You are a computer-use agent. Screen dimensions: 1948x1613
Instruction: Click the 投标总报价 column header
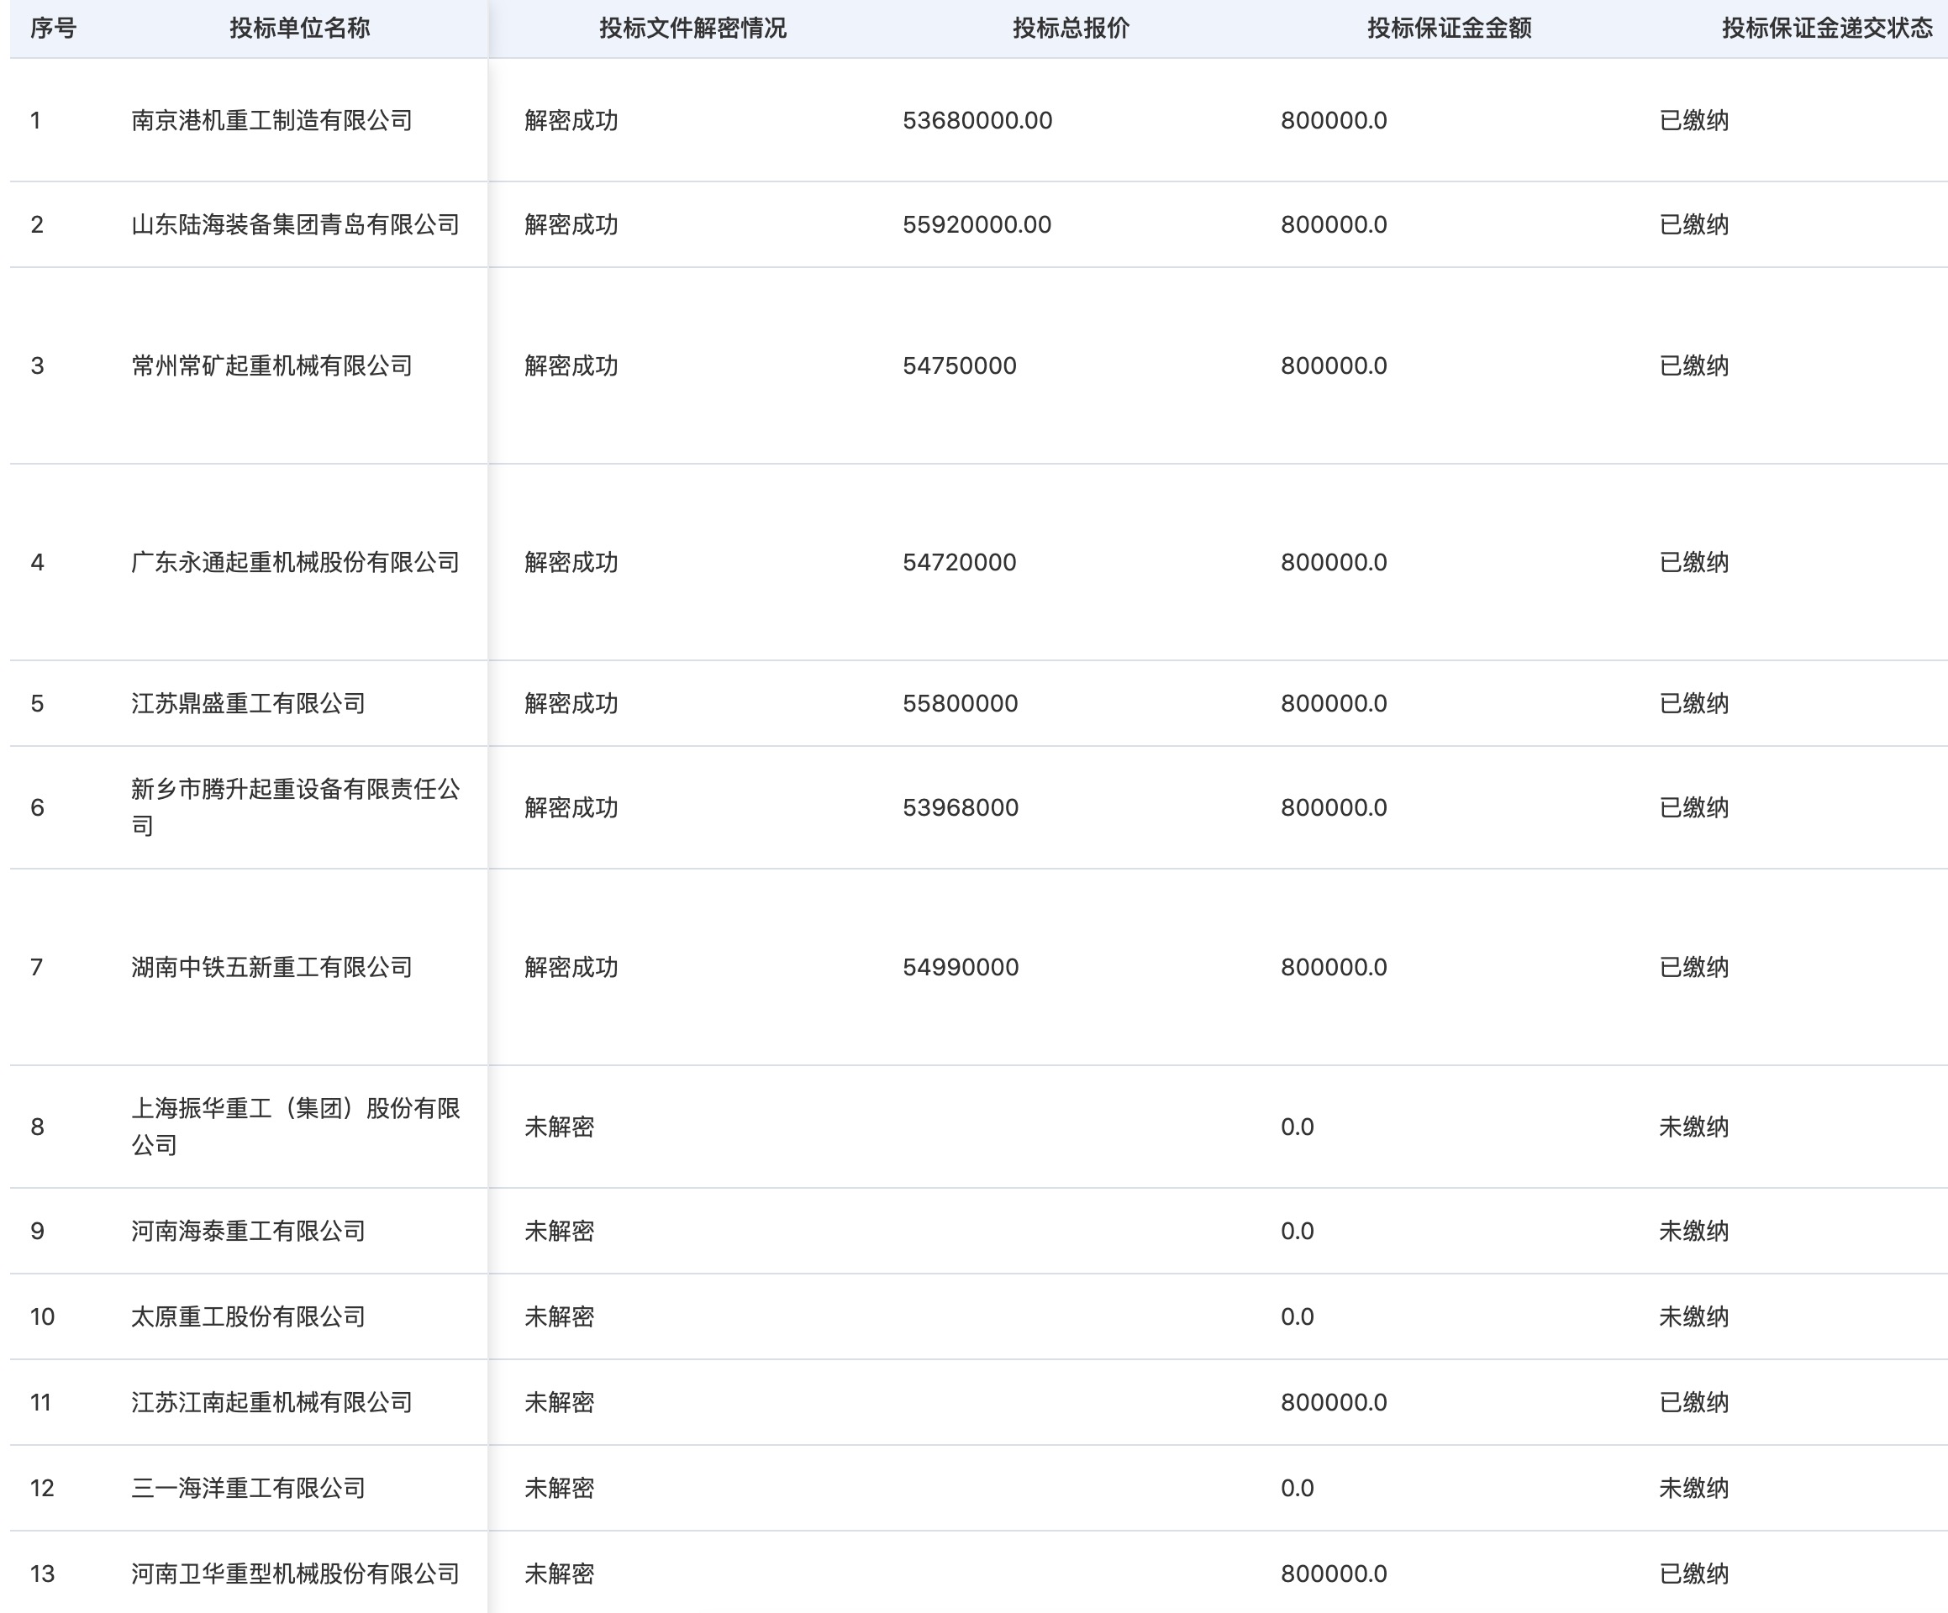(1071, 28)
